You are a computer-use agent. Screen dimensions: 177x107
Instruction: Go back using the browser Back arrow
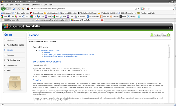[x=3, y=9]
